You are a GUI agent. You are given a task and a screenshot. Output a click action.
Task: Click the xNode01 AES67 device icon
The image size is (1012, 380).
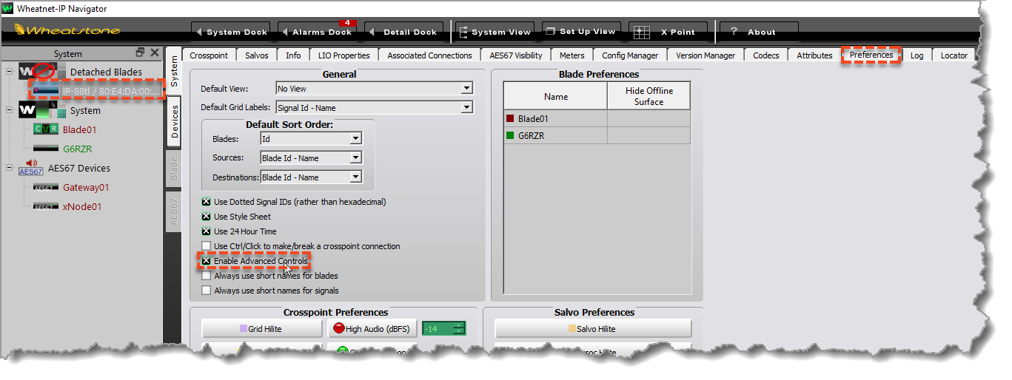[46, 207]
